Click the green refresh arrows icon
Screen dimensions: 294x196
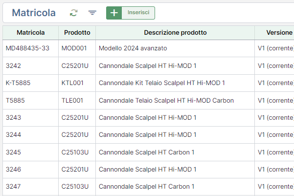coord(74,13)
